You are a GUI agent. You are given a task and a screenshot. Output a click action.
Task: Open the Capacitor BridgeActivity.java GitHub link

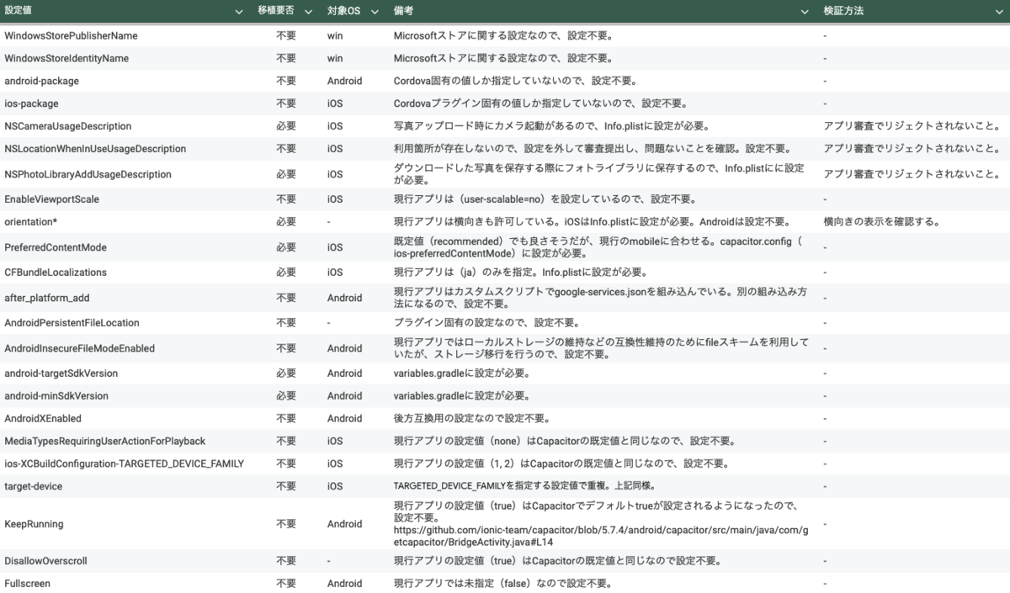602,536
